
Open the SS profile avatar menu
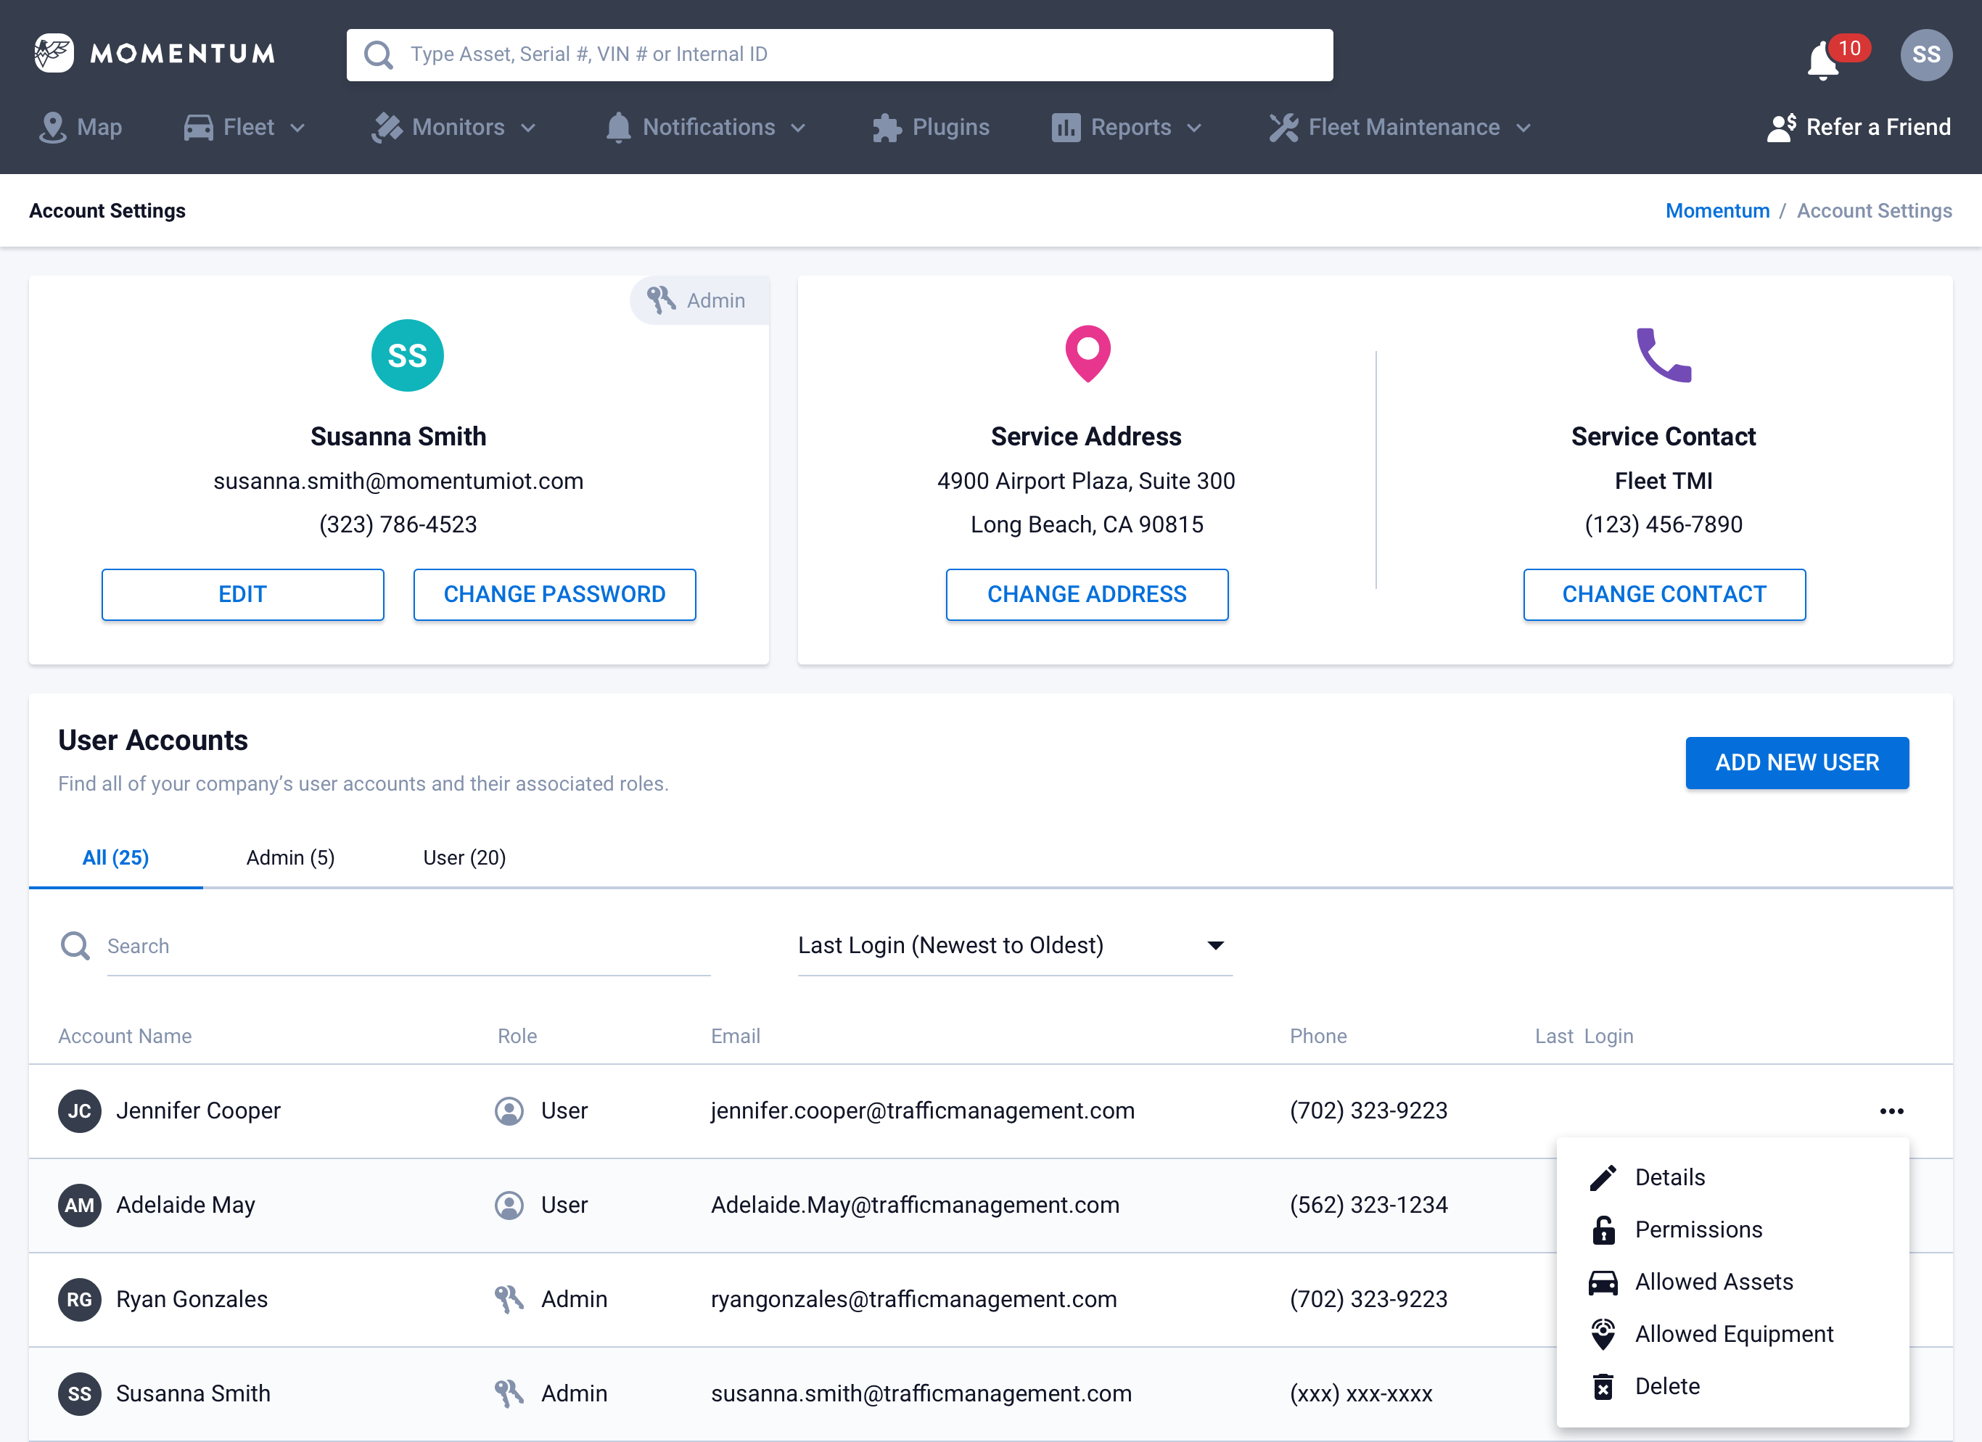pyautogui.click(x=1925, y=54)
